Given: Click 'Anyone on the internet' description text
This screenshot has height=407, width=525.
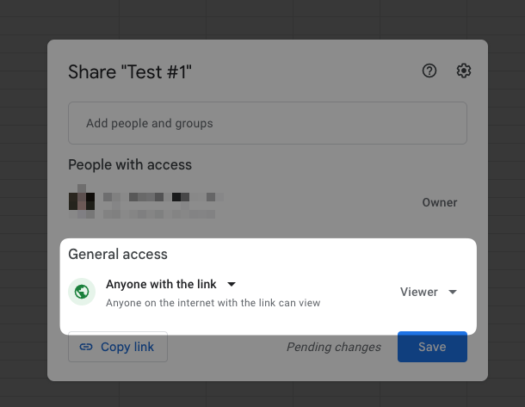Looking at the screenshot, I should 213,303.
